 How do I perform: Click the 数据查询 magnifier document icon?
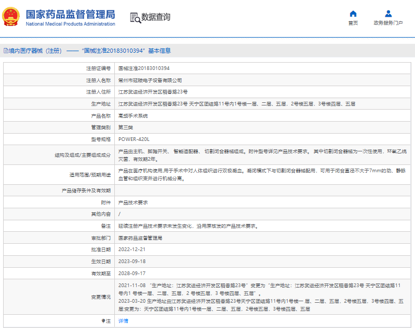pyautogui.click(x=135, y=17)
